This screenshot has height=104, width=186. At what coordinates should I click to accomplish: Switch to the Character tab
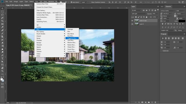(x=168, y=6)
